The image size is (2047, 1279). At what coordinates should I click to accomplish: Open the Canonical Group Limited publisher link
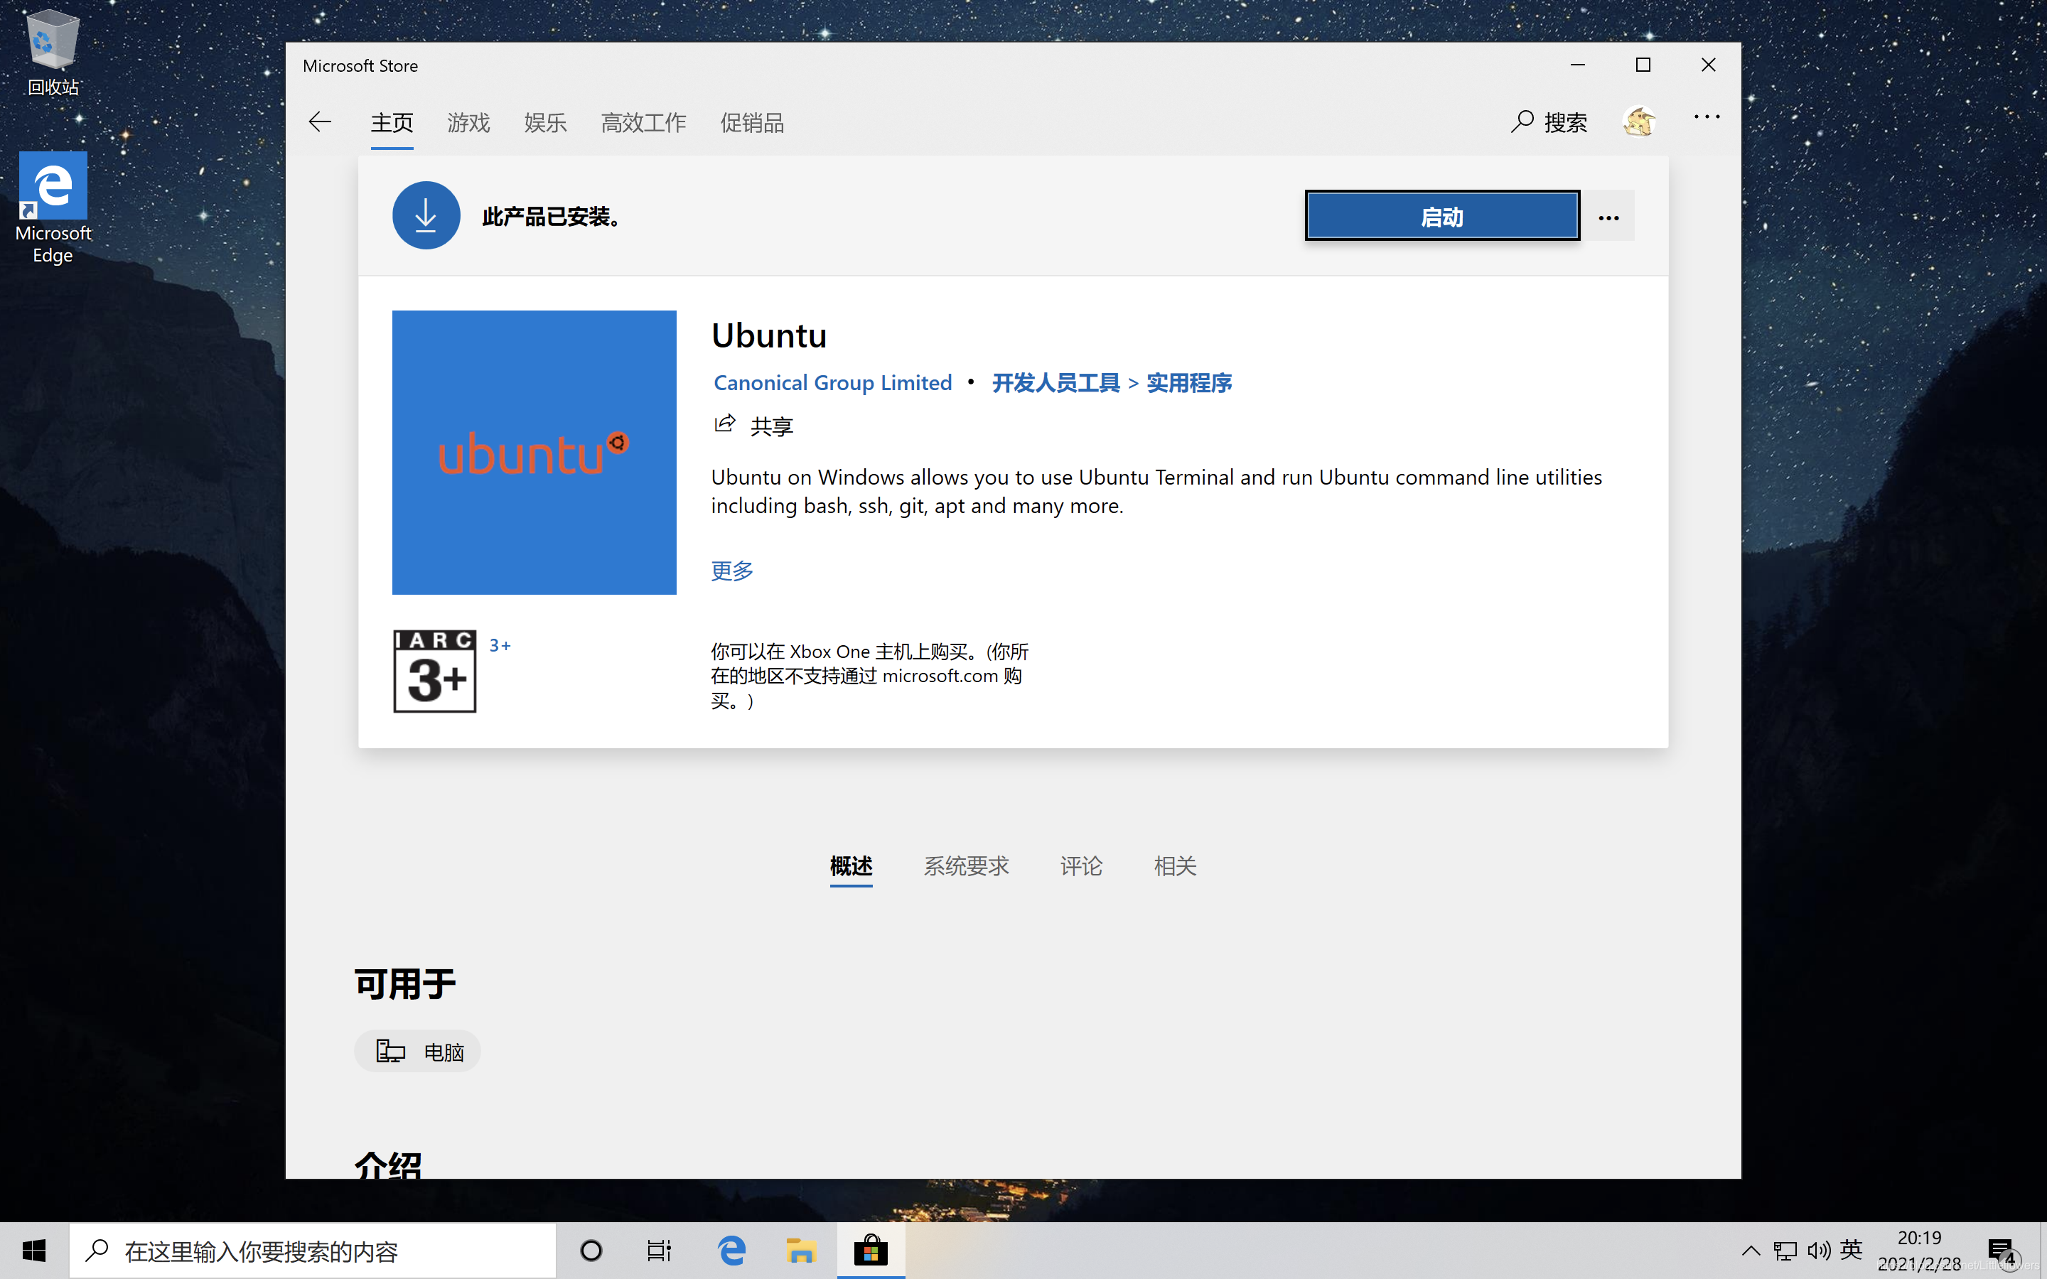(832, 382)
